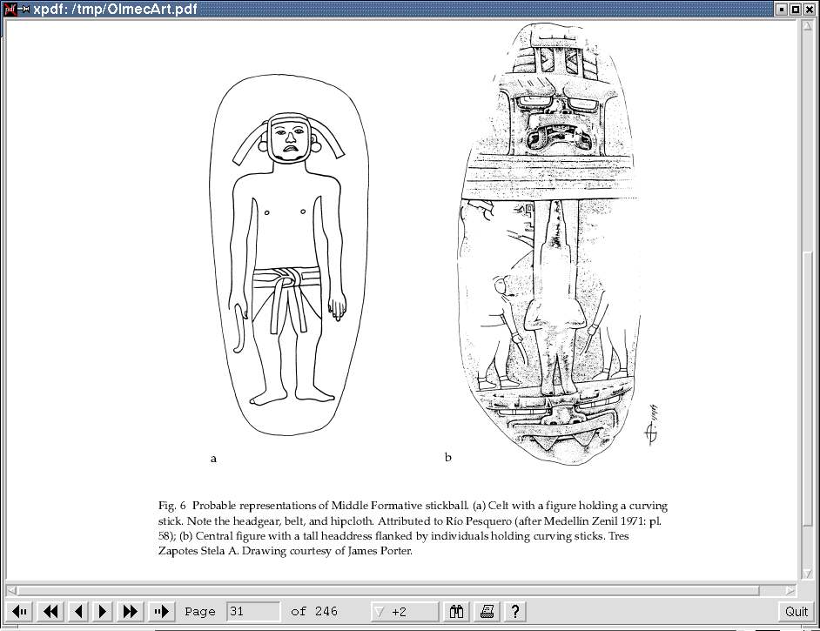Click the Quit button
The width and height of the screenshot is (820, 631).
(796, 612)
